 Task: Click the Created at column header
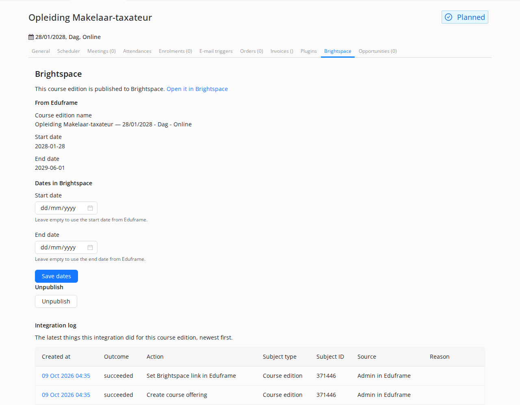coord(56,357)
